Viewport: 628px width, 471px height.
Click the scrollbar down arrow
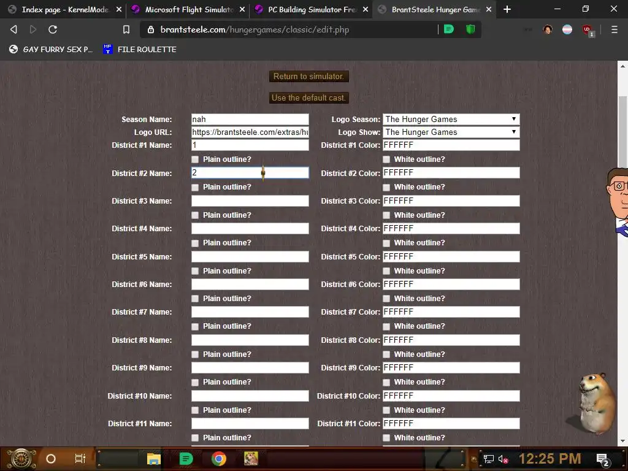(x=622, y=441)
